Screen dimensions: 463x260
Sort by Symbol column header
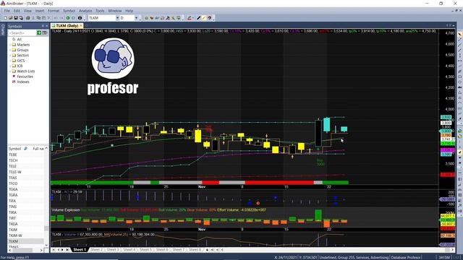[14, 149]
